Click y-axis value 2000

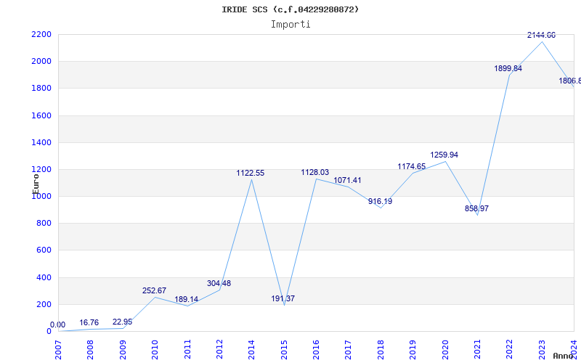click(41, 62)
